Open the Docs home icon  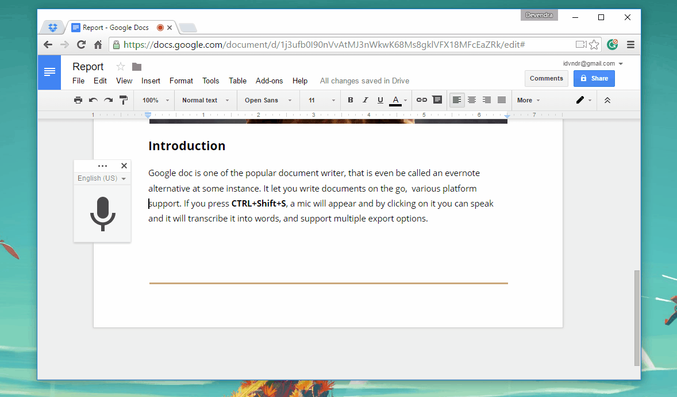pos(49,72)
